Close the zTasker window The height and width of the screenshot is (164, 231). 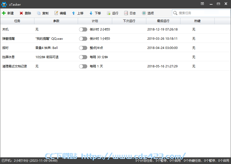pyautogui.click(x=226, y=4)
